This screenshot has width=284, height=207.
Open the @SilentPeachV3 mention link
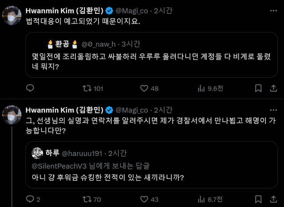[x=59, y=166]
